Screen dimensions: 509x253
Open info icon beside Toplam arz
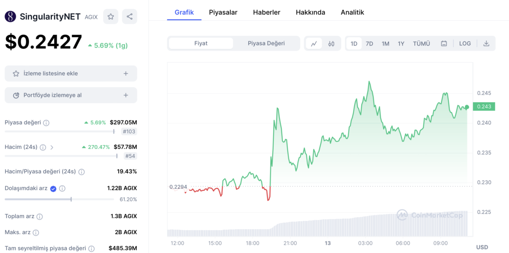click(x=40, y=216)
